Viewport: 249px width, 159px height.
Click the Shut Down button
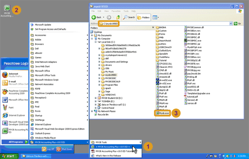64,149
